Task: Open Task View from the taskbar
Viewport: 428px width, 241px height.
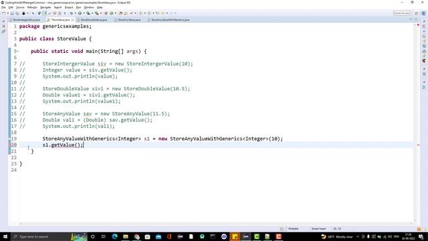Action: 104,236
